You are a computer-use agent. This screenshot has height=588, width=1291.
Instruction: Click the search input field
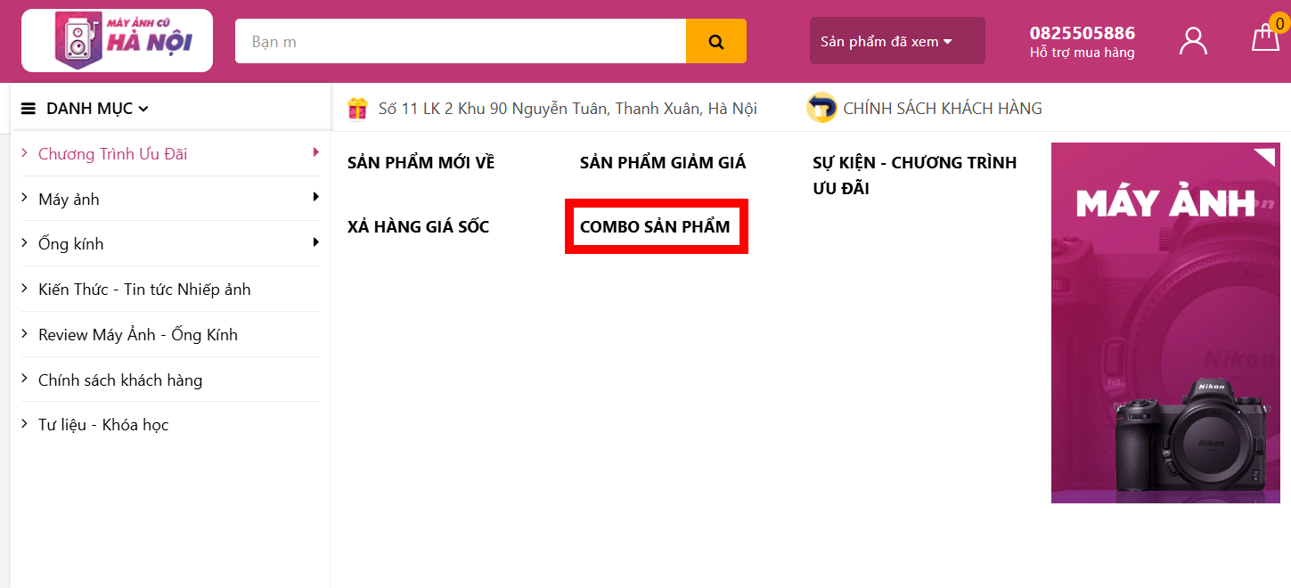pos(461,41)
